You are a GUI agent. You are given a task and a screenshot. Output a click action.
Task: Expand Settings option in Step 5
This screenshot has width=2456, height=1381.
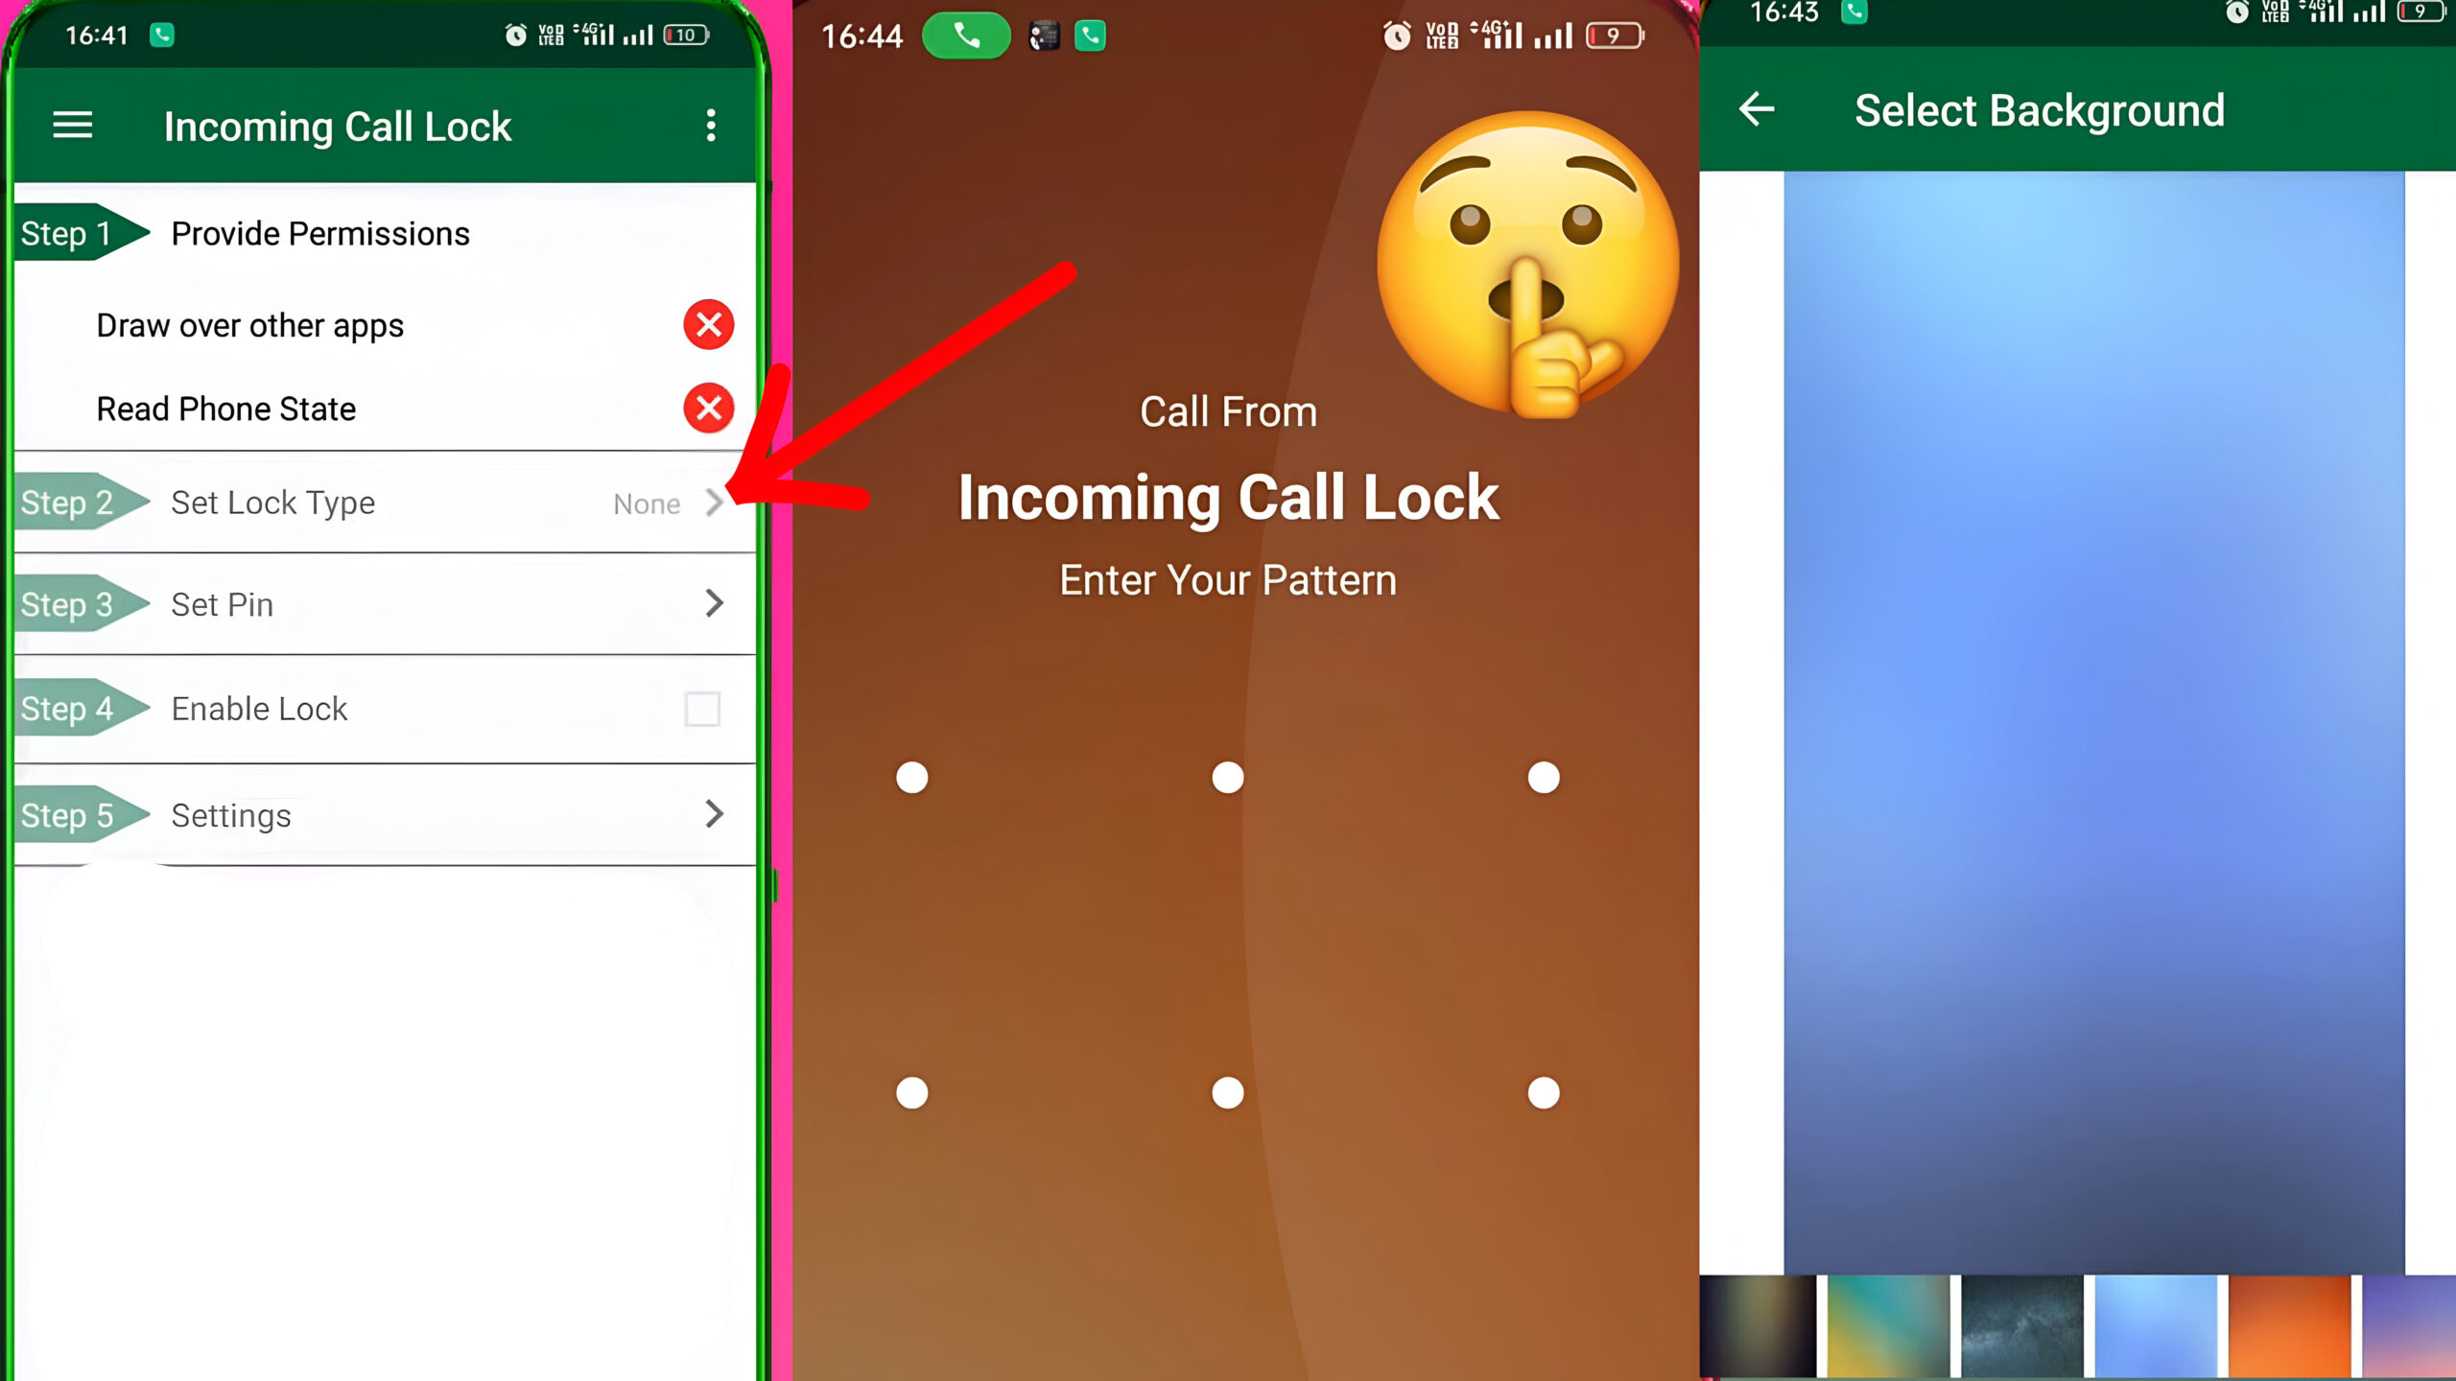pyautogui.click(x=715, y=814)
